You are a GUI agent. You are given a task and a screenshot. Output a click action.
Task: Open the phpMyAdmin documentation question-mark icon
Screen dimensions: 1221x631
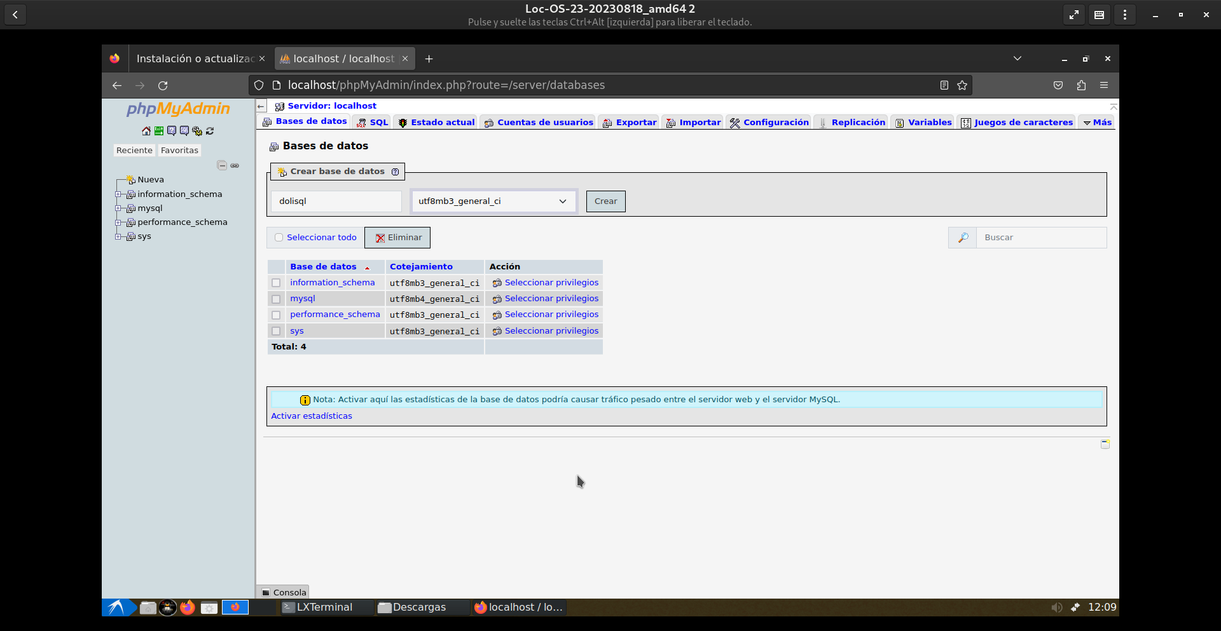[x=172, y=131]
